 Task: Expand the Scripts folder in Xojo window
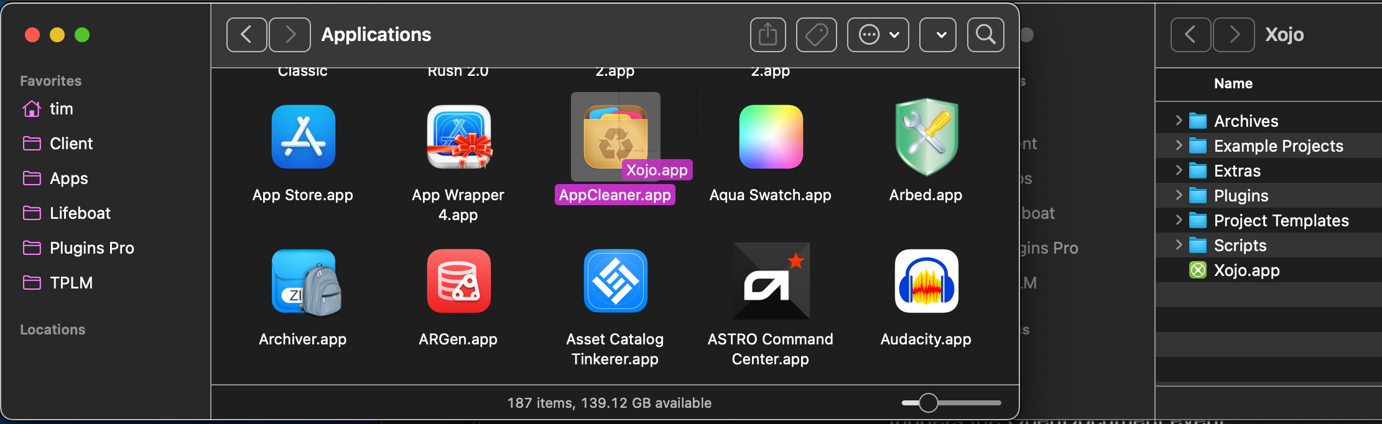coord(1179,245)
